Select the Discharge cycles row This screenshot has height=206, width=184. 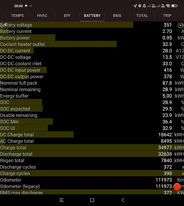point(92,167)
